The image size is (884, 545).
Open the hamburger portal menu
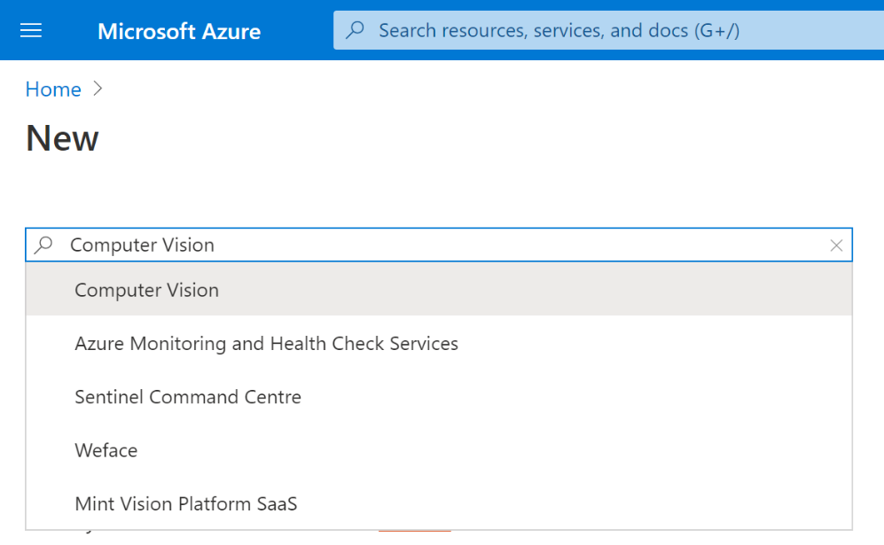click(x=31, y=30)
